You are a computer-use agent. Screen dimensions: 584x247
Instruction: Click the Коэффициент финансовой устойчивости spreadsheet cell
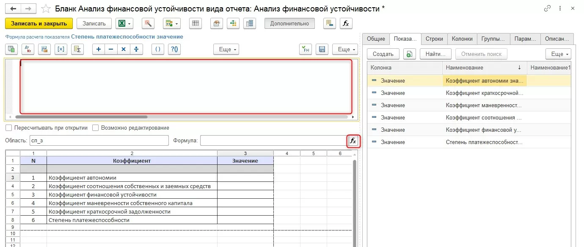pyautogui.click(x=132, y=194)
